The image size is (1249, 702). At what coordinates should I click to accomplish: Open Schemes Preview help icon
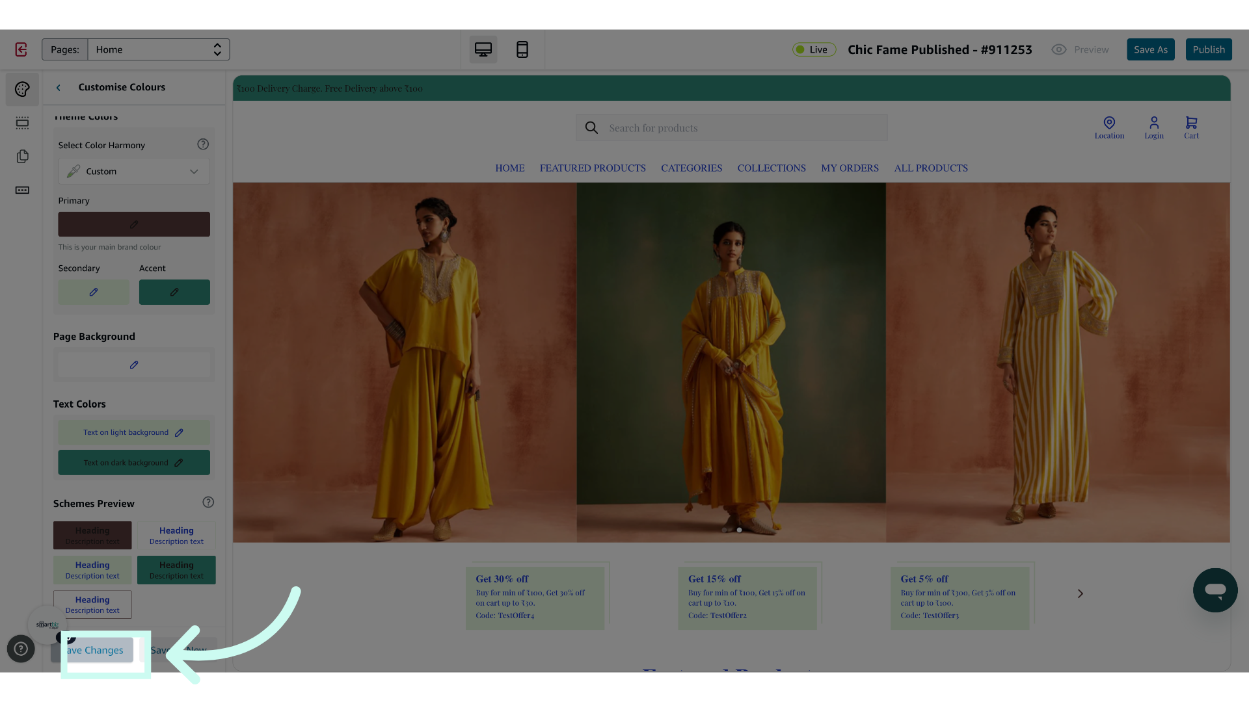[208, 502]
